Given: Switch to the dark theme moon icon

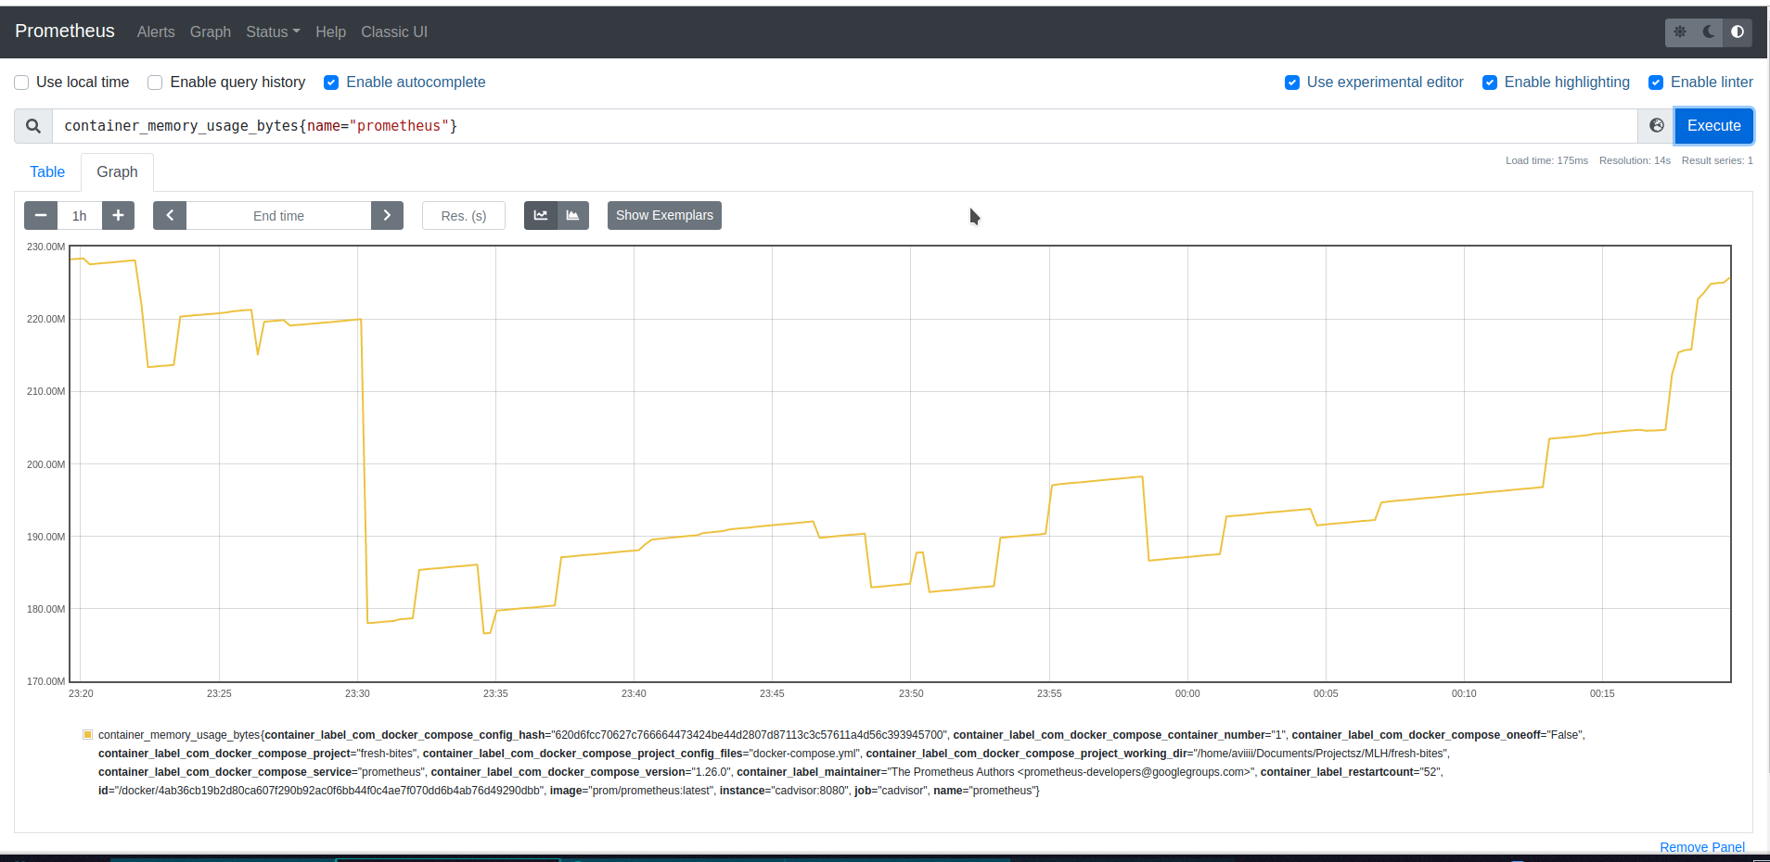Looking at the screenshot, I should tap(1709, 32).
